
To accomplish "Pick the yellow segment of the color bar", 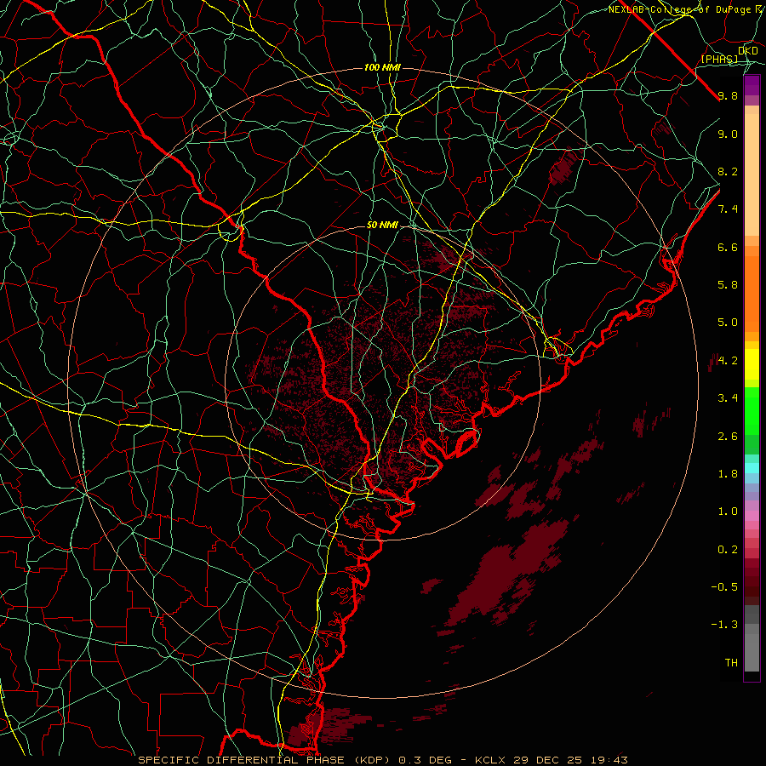I will point(752,364).
